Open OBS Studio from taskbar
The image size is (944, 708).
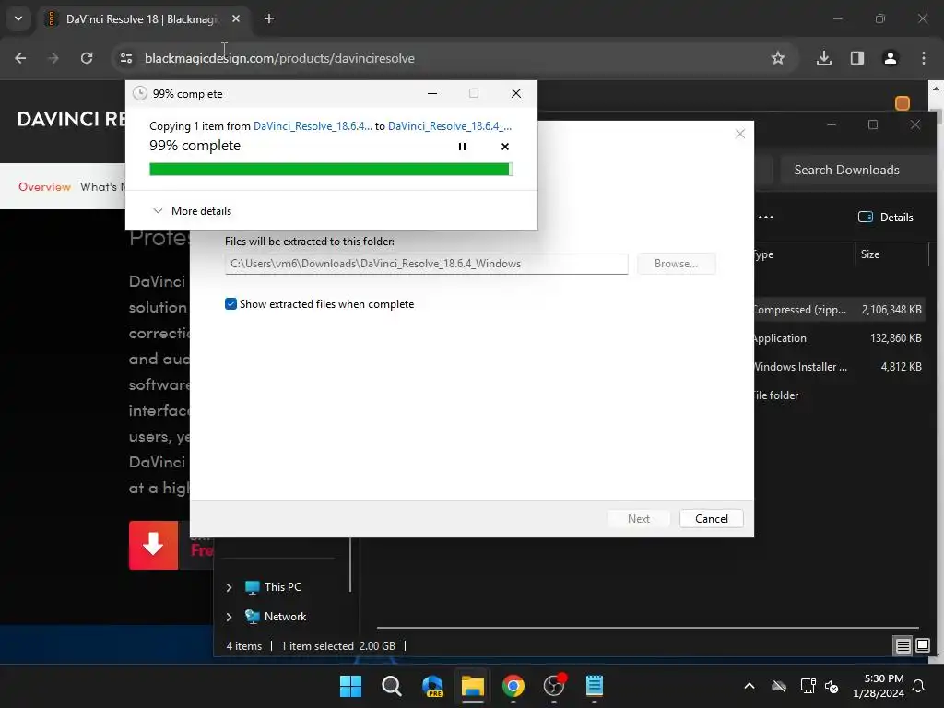(554, 686)
